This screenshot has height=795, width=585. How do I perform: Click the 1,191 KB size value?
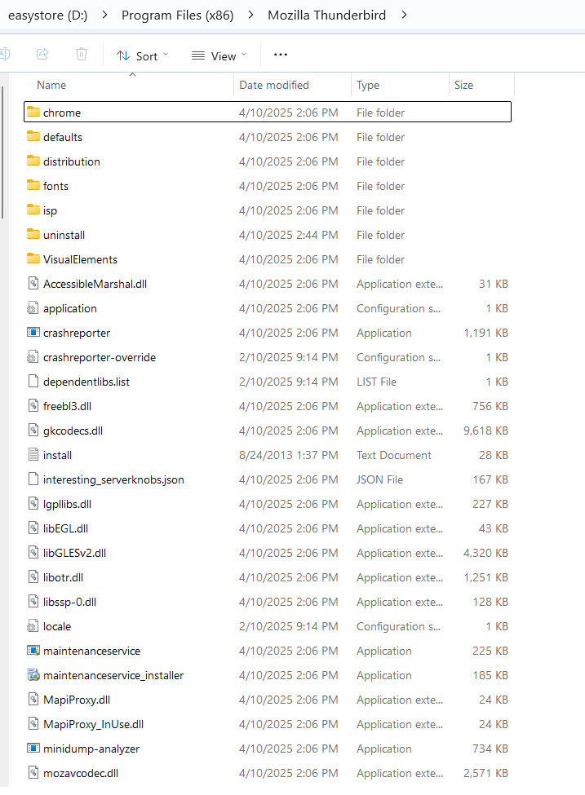point(485,333)
